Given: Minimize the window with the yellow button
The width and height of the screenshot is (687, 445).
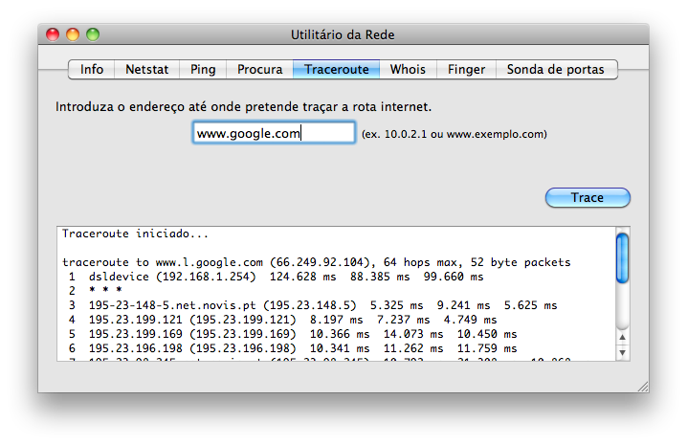Looking at the screenshot, I should (73, 34).
